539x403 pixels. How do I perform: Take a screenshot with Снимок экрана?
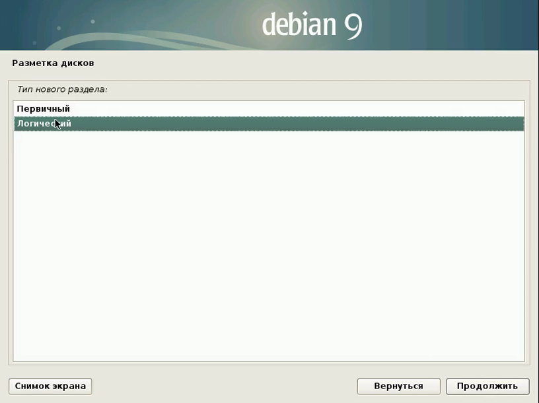[50, 386]
